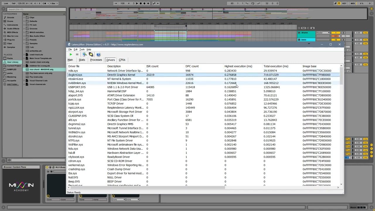The width and height of the screenshot is (375, 211).
Task: Open Packs under Places
Action: [x=10, y=58]
